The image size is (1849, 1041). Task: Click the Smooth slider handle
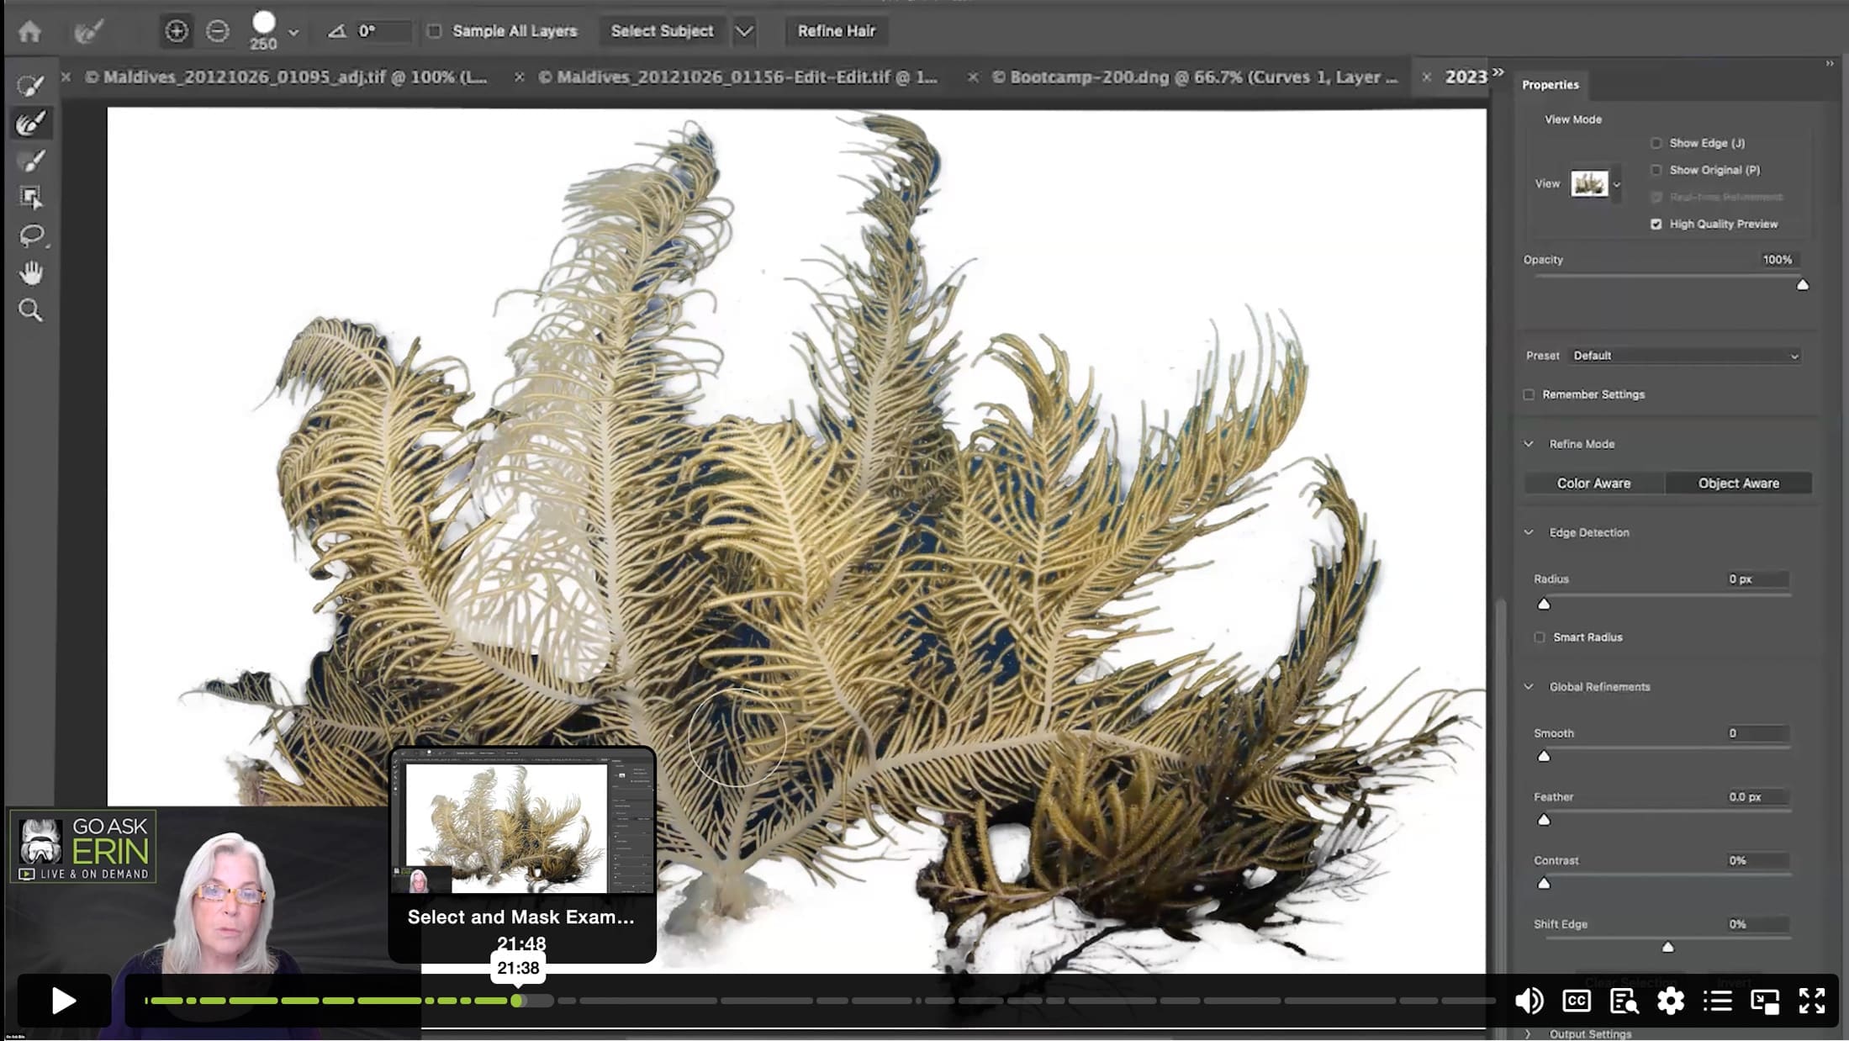point(1544,756)
